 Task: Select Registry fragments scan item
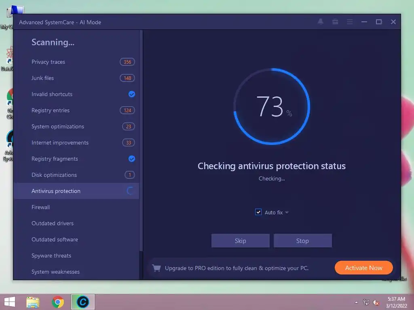[x=76, y=159]
